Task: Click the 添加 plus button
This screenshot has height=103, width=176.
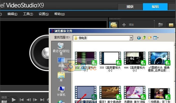Action: coord(124,25)
